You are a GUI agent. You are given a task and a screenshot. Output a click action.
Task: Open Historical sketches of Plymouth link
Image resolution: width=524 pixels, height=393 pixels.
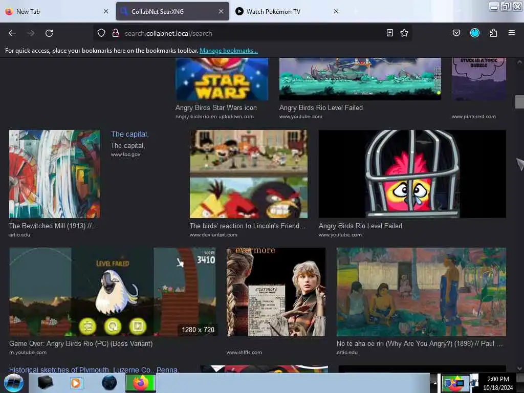[x=94, y=369]
